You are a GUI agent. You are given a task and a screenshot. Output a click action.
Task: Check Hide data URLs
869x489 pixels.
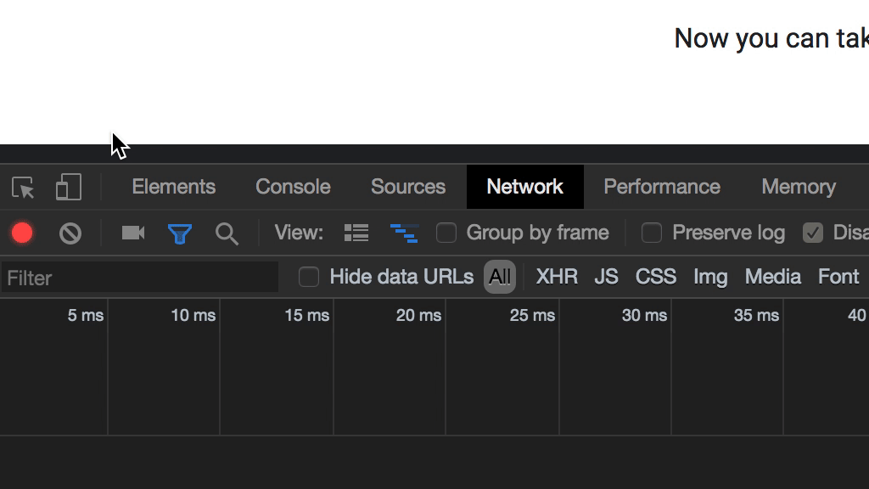pos(309,276)
